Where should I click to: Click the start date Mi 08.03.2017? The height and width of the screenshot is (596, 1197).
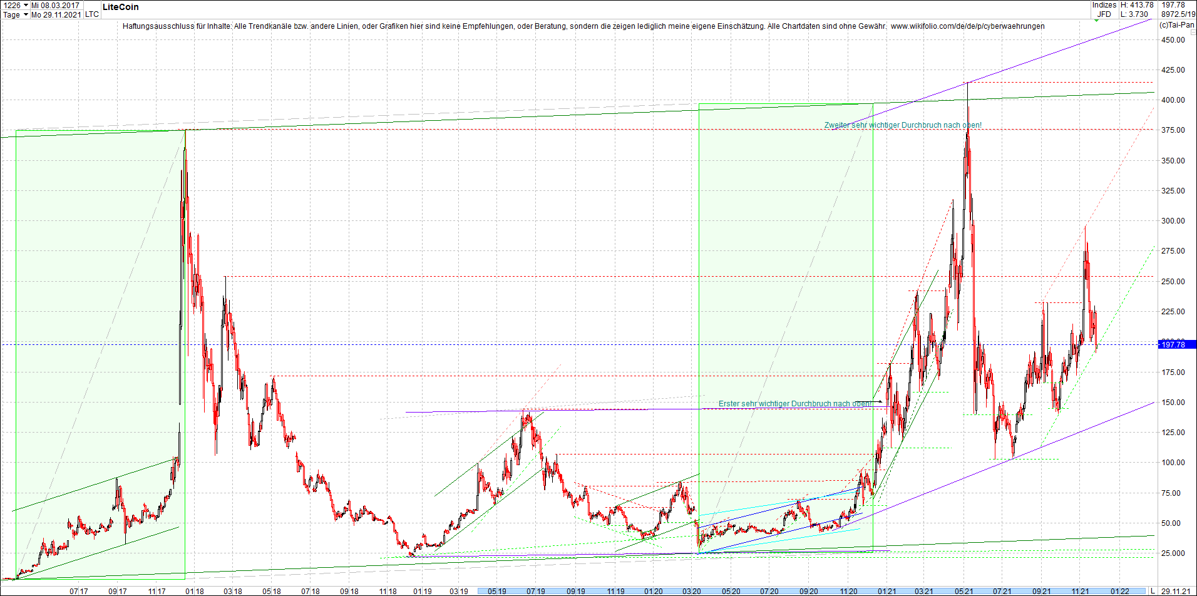56,5
